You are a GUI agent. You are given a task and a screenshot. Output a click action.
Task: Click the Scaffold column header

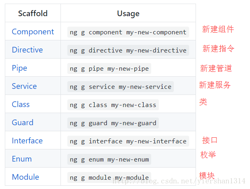pos(33,13)
